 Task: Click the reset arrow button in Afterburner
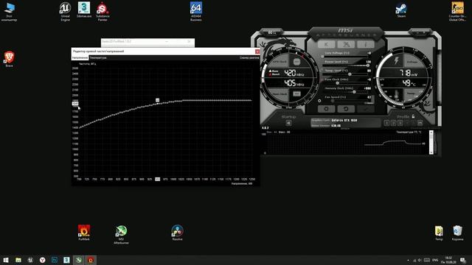346,109
